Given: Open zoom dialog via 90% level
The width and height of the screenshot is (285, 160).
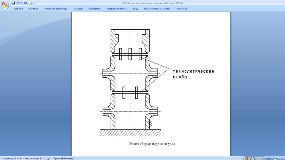Looking at the screenshot, I should (269, 158).
